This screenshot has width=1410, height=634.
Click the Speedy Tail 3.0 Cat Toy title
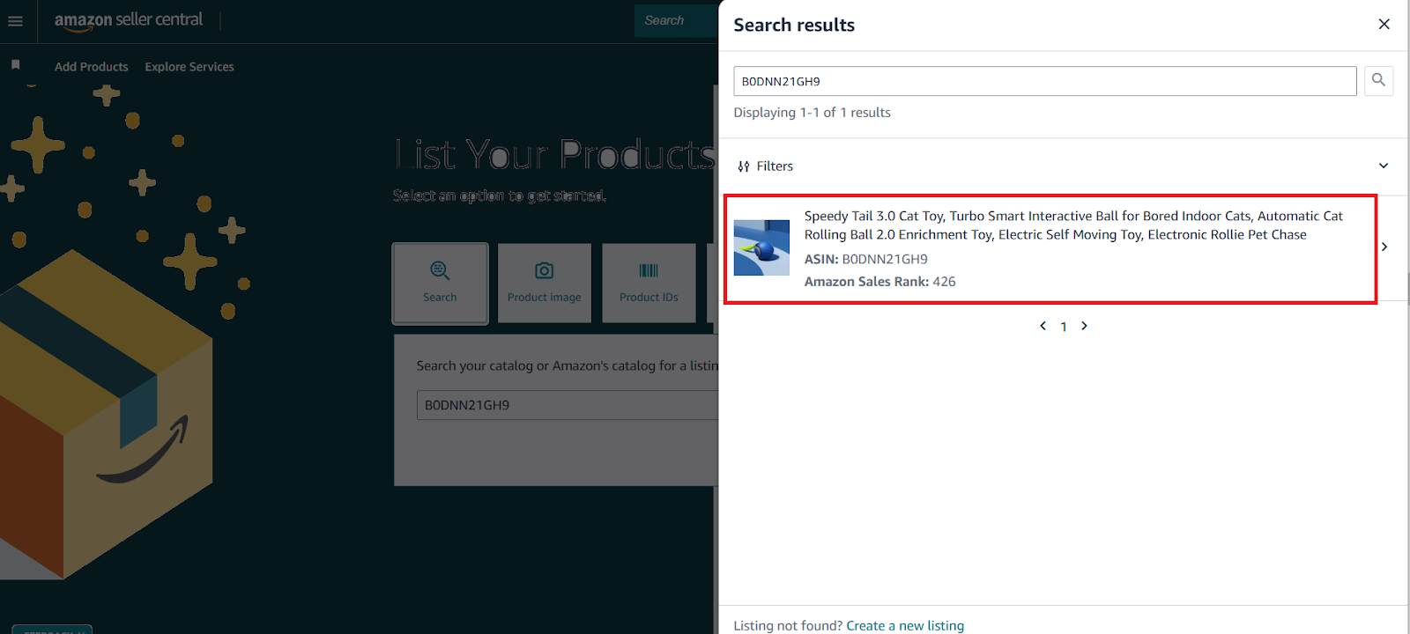[1073, 225]
